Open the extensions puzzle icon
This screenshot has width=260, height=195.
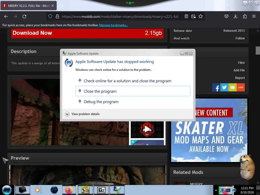(245, 17)
